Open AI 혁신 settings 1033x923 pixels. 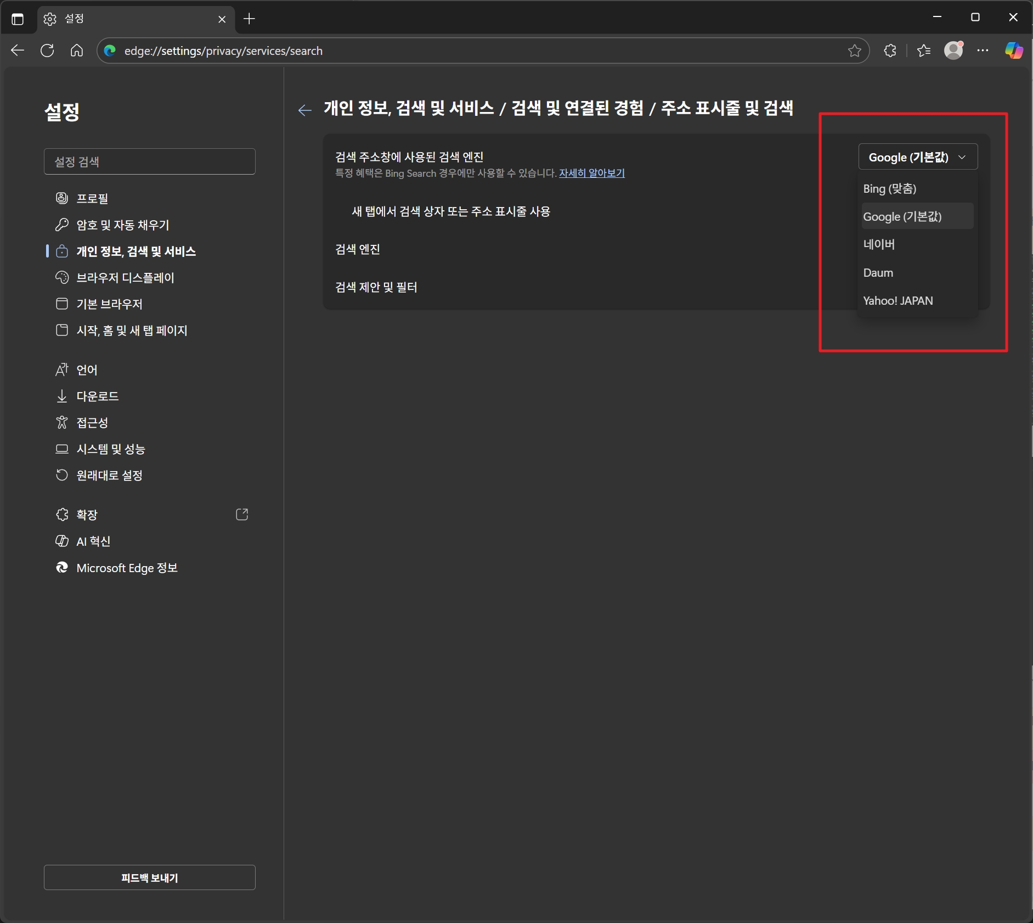coord(150,541)
